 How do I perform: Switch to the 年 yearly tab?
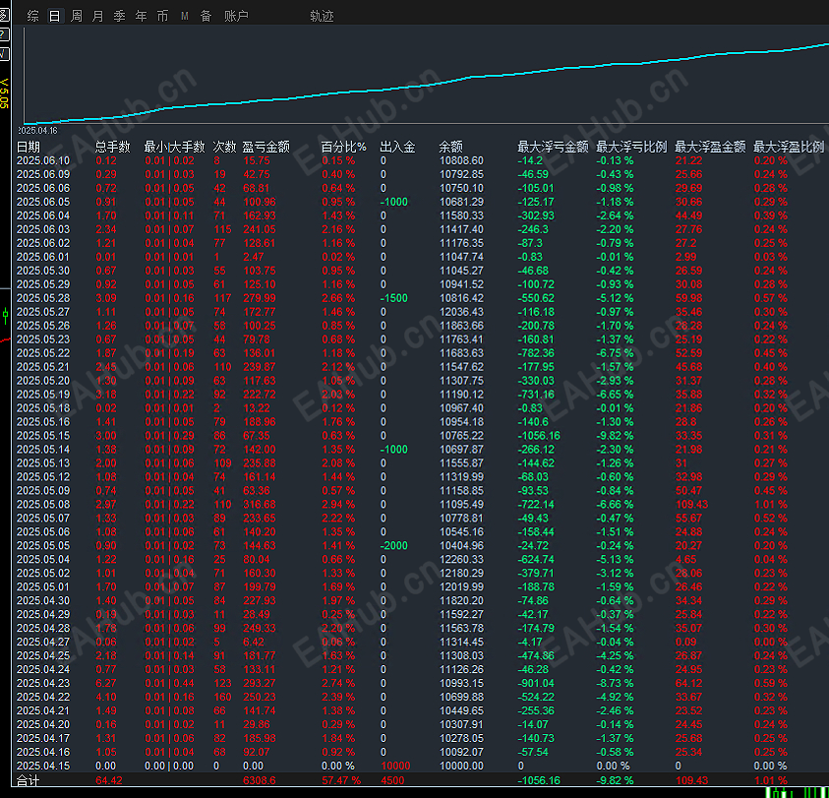(142, 16)
